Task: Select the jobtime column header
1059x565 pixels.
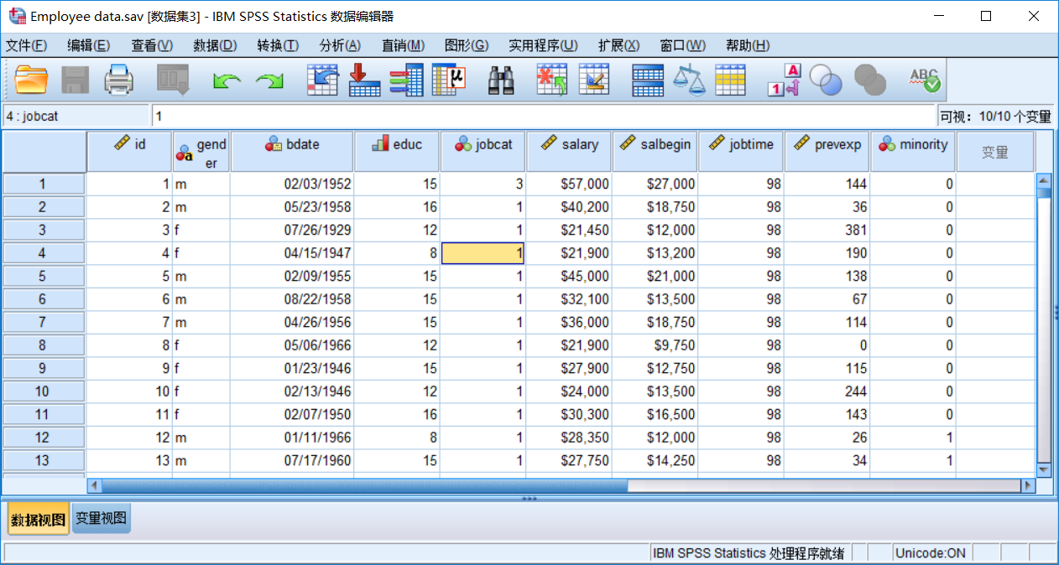Action: click(741, 152)
